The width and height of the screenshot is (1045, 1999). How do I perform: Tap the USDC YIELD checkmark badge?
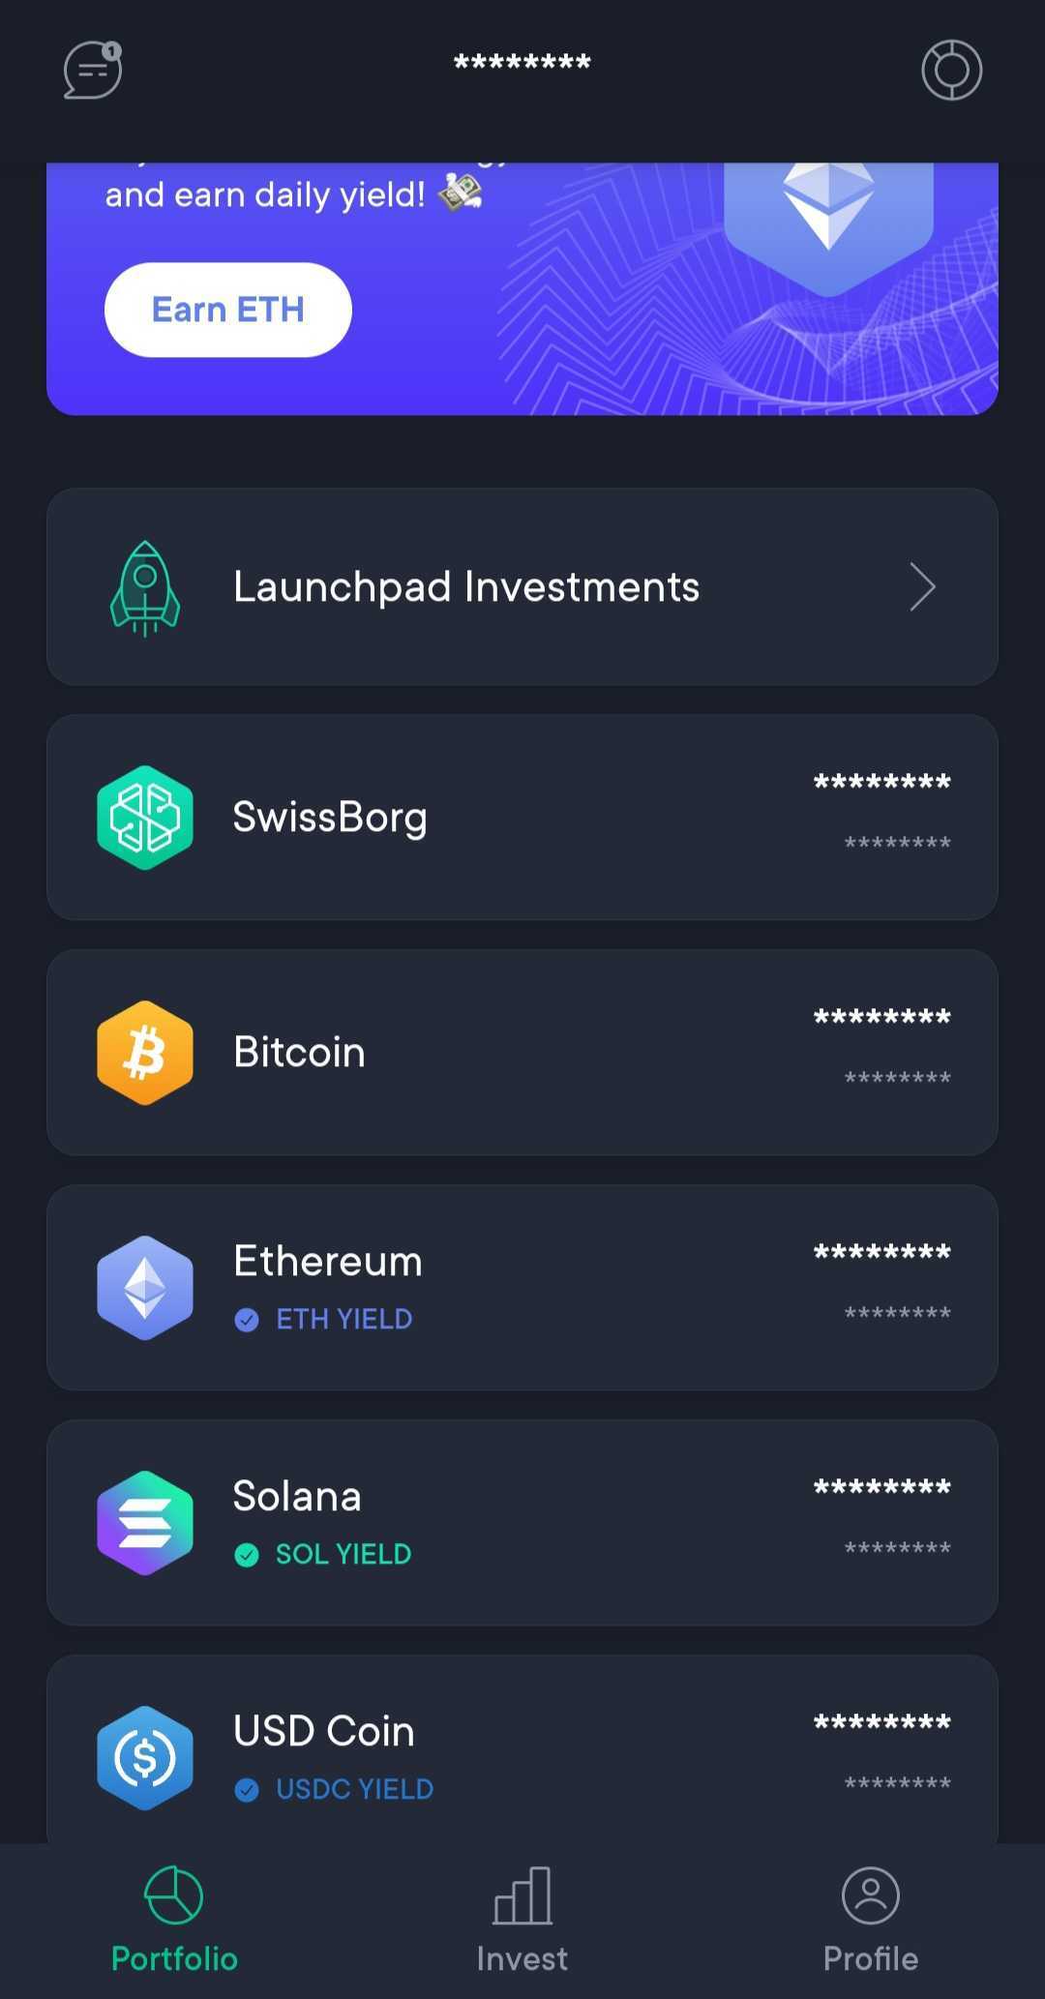click(247, 1790)
